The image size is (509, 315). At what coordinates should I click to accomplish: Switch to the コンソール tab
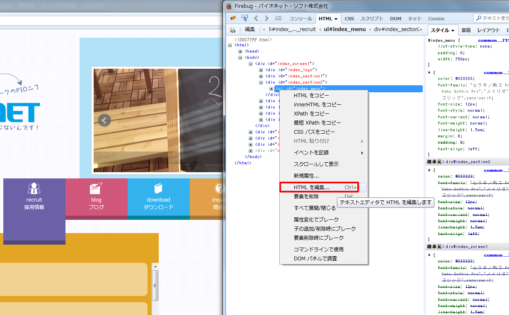pos(301,19)
